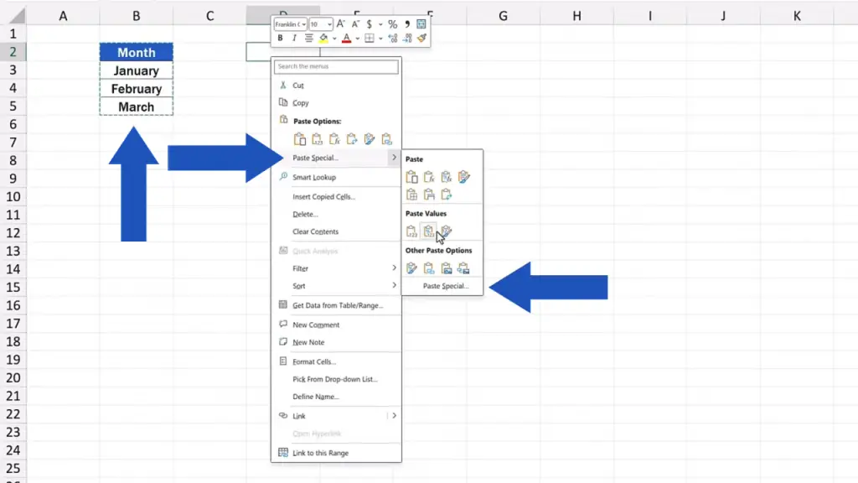Expand the Link submenu arrow

pyautogui.click(x=394, y=416)
